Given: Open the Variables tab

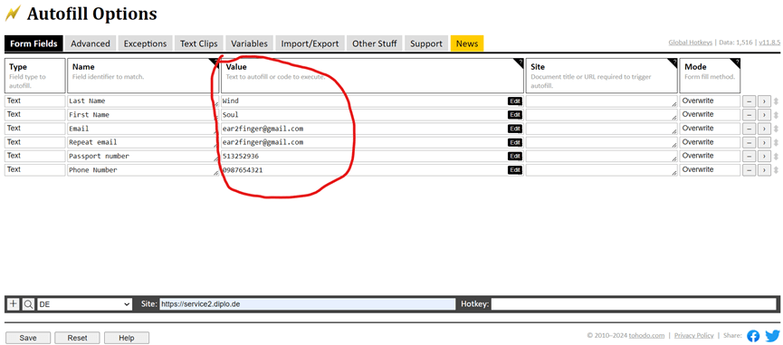Looking at the screenshot, I should tap(249, 43).
